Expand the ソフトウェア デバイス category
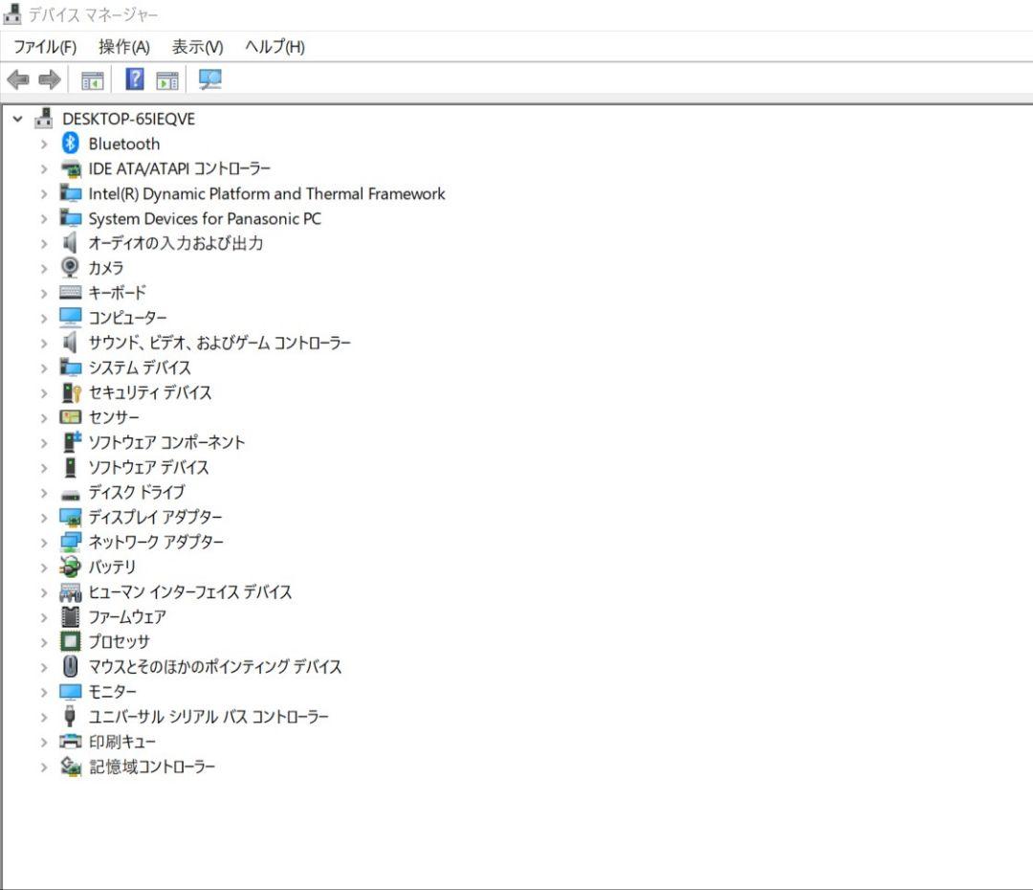Screen dimensions: 1033x890 tap(44, 468)
